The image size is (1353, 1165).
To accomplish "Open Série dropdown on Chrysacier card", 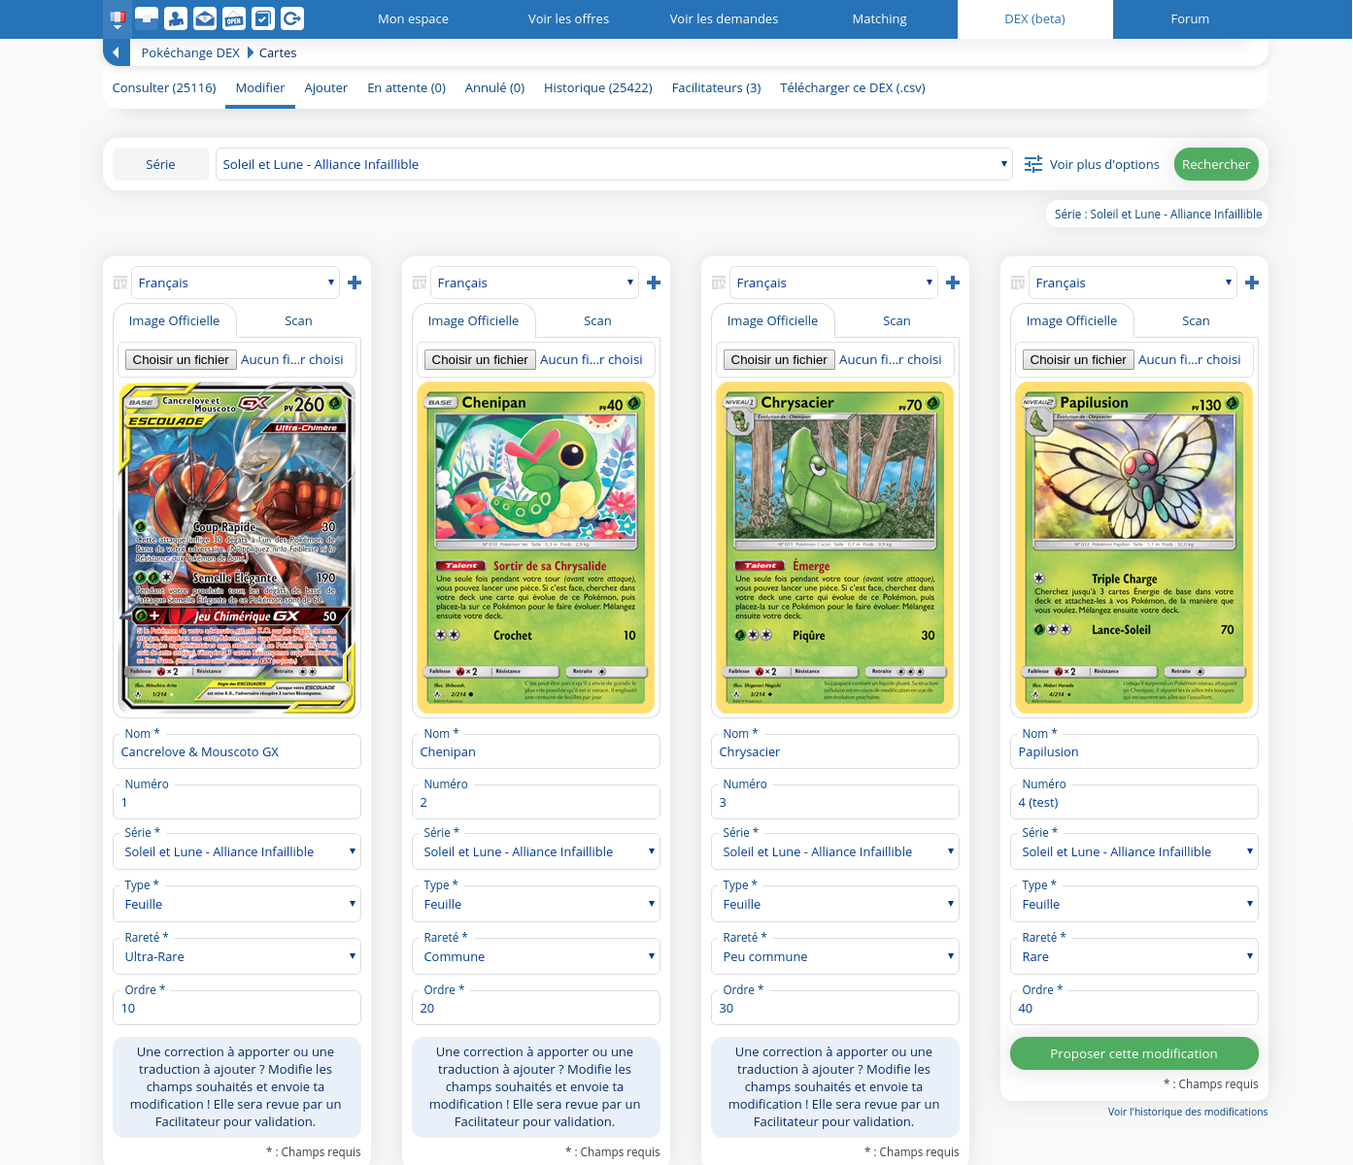I will pos(835,851).
